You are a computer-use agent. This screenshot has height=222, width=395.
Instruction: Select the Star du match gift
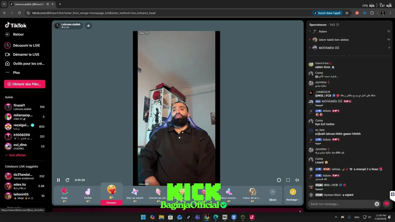click(135, 195)
